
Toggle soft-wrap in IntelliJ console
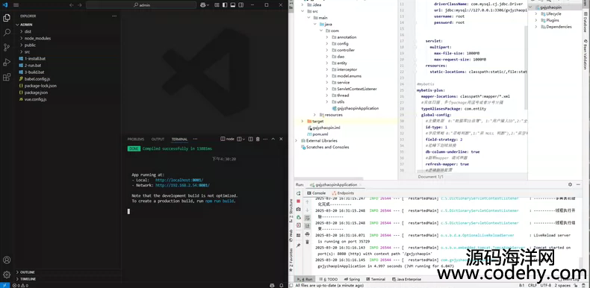[x=307, y=218]
